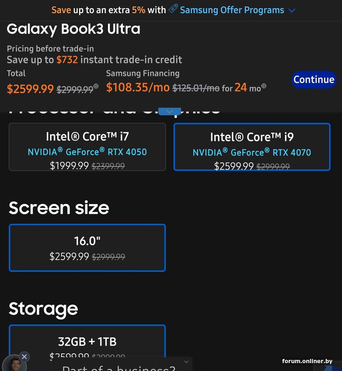Collapse the pricing summary with the blue chevron
This screenshot has width=342, height=371.
[x=170, y=112]
